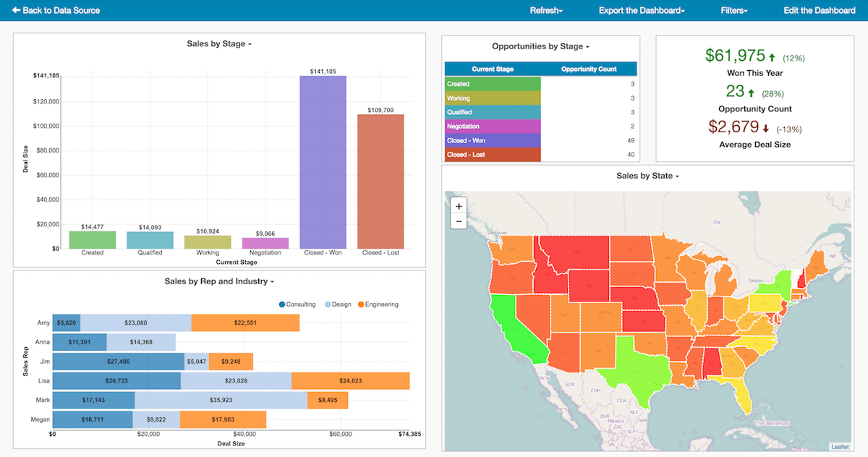Viewport: 868px width, 457px height.
Task: Zoom in on the map
Action: tap(458, 206)
